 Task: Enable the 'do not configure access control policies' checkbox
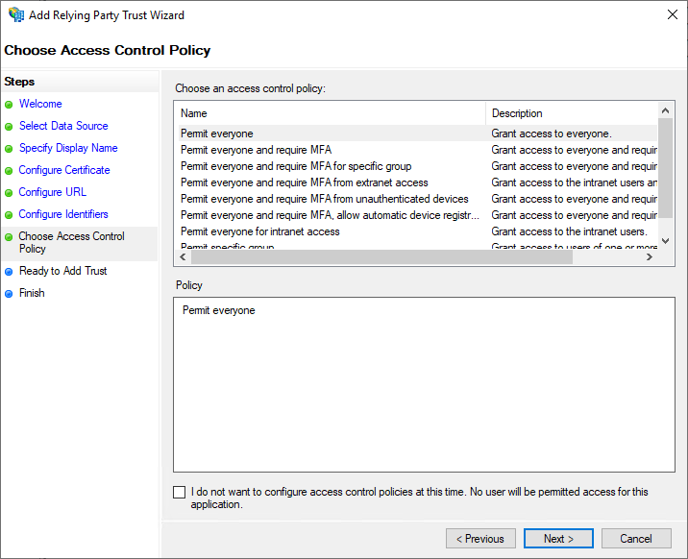click(x=180, y=492)
